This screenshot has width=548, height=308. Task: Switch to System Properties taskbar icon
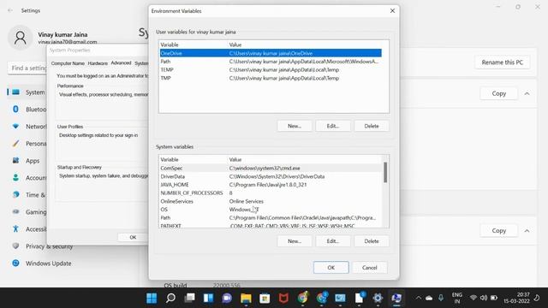[396, 298]
